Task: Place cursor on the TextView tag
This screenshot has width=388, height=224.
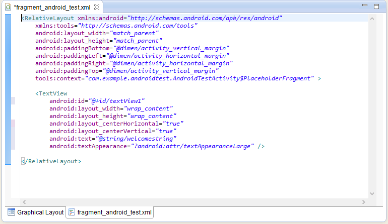Action: pyautogui.click(x=52, y=93)
